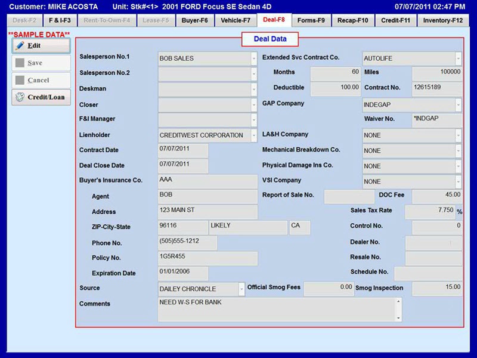The width and height of the screenshot is (477, 358).
Task: Click the Sales Tax Rate field
Action: [x=429, y=211]
